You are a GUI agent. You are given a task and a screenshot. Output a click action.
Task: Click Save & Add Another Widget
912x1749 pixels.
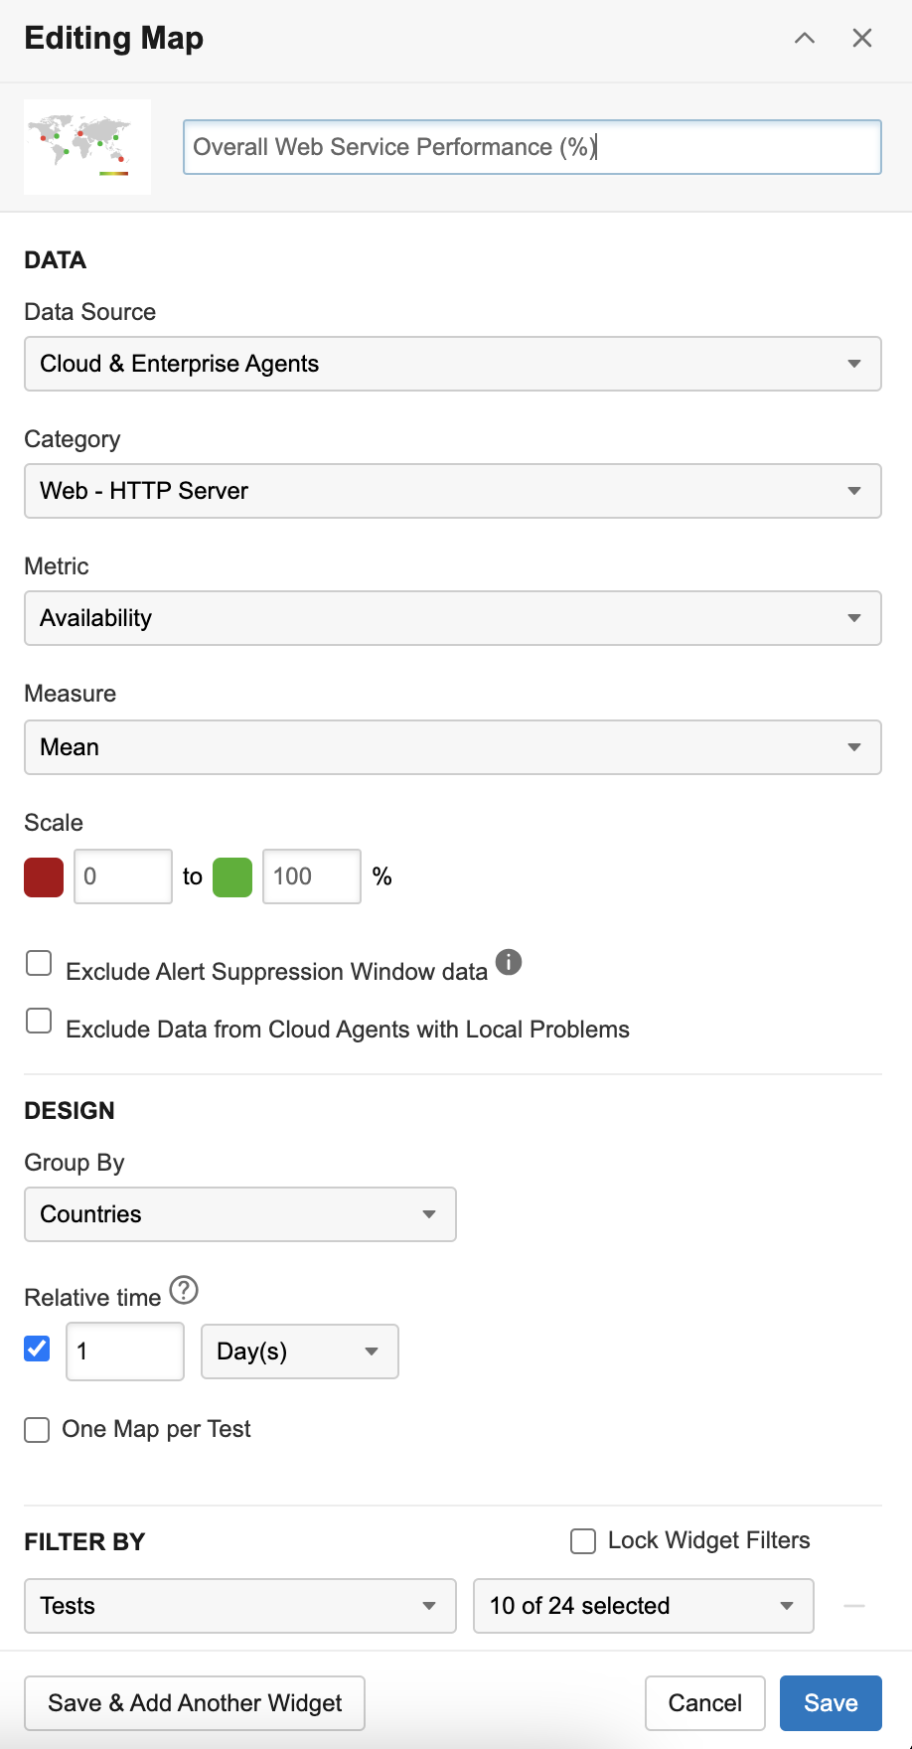coord(195,1703)
